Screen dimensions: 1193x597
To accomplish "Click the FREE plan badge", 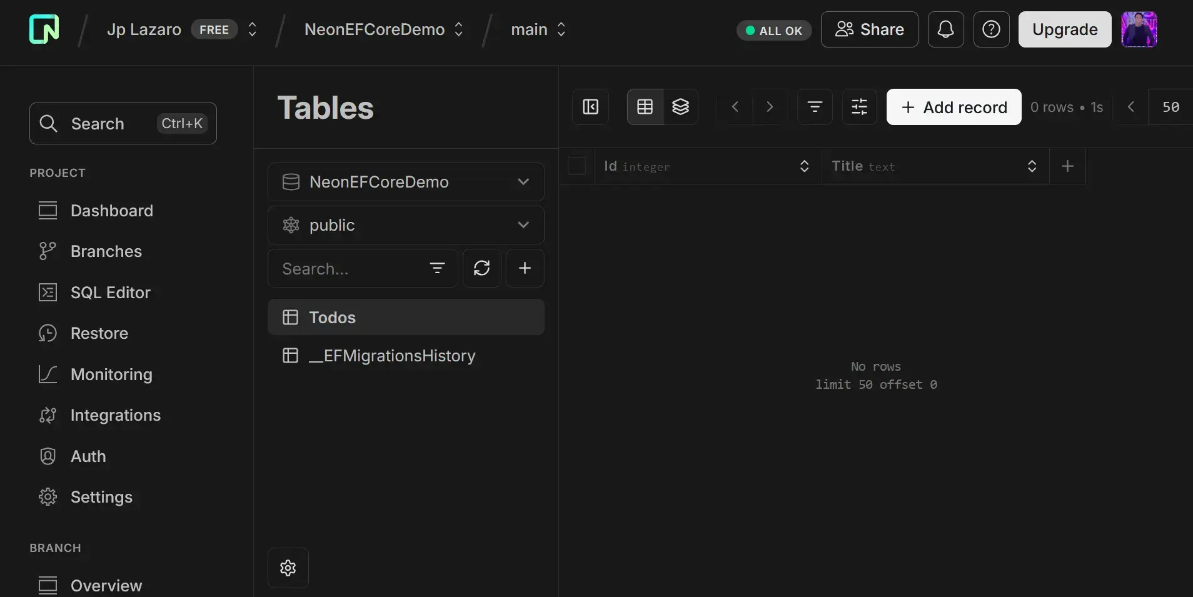I will (x=214, y=29).
